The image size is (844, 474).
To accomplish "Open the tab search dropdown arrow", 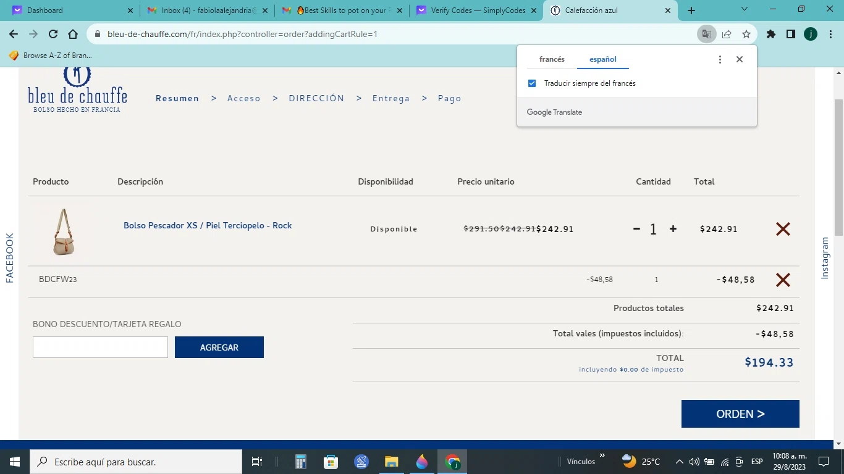I will [745, 9].
